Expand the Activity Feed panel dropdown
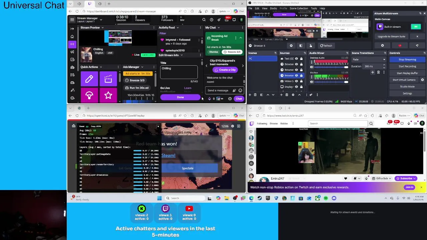 click(177, 28)
